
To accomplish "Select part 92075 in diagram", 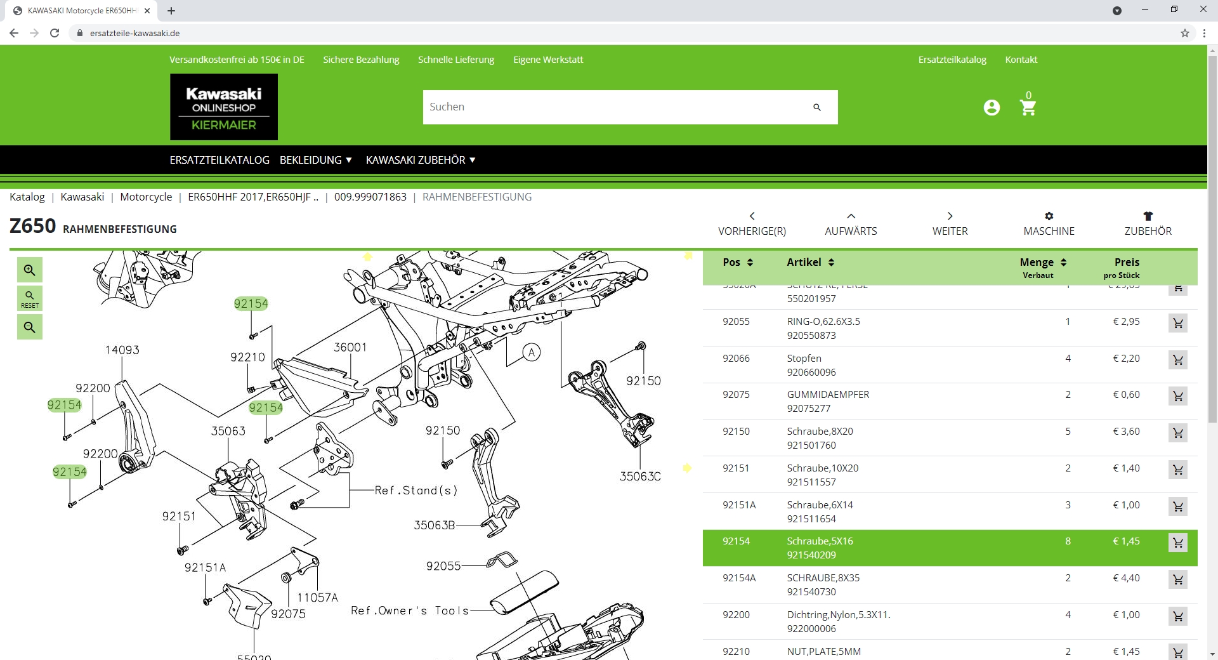I will (288, 614).
